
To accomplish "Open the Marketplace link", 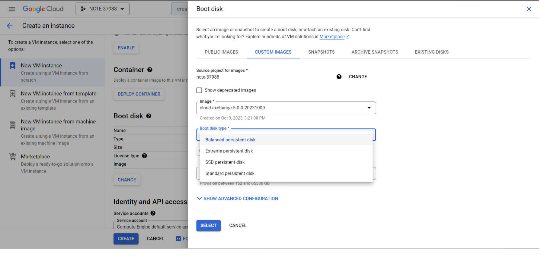I will click(332, 37).
